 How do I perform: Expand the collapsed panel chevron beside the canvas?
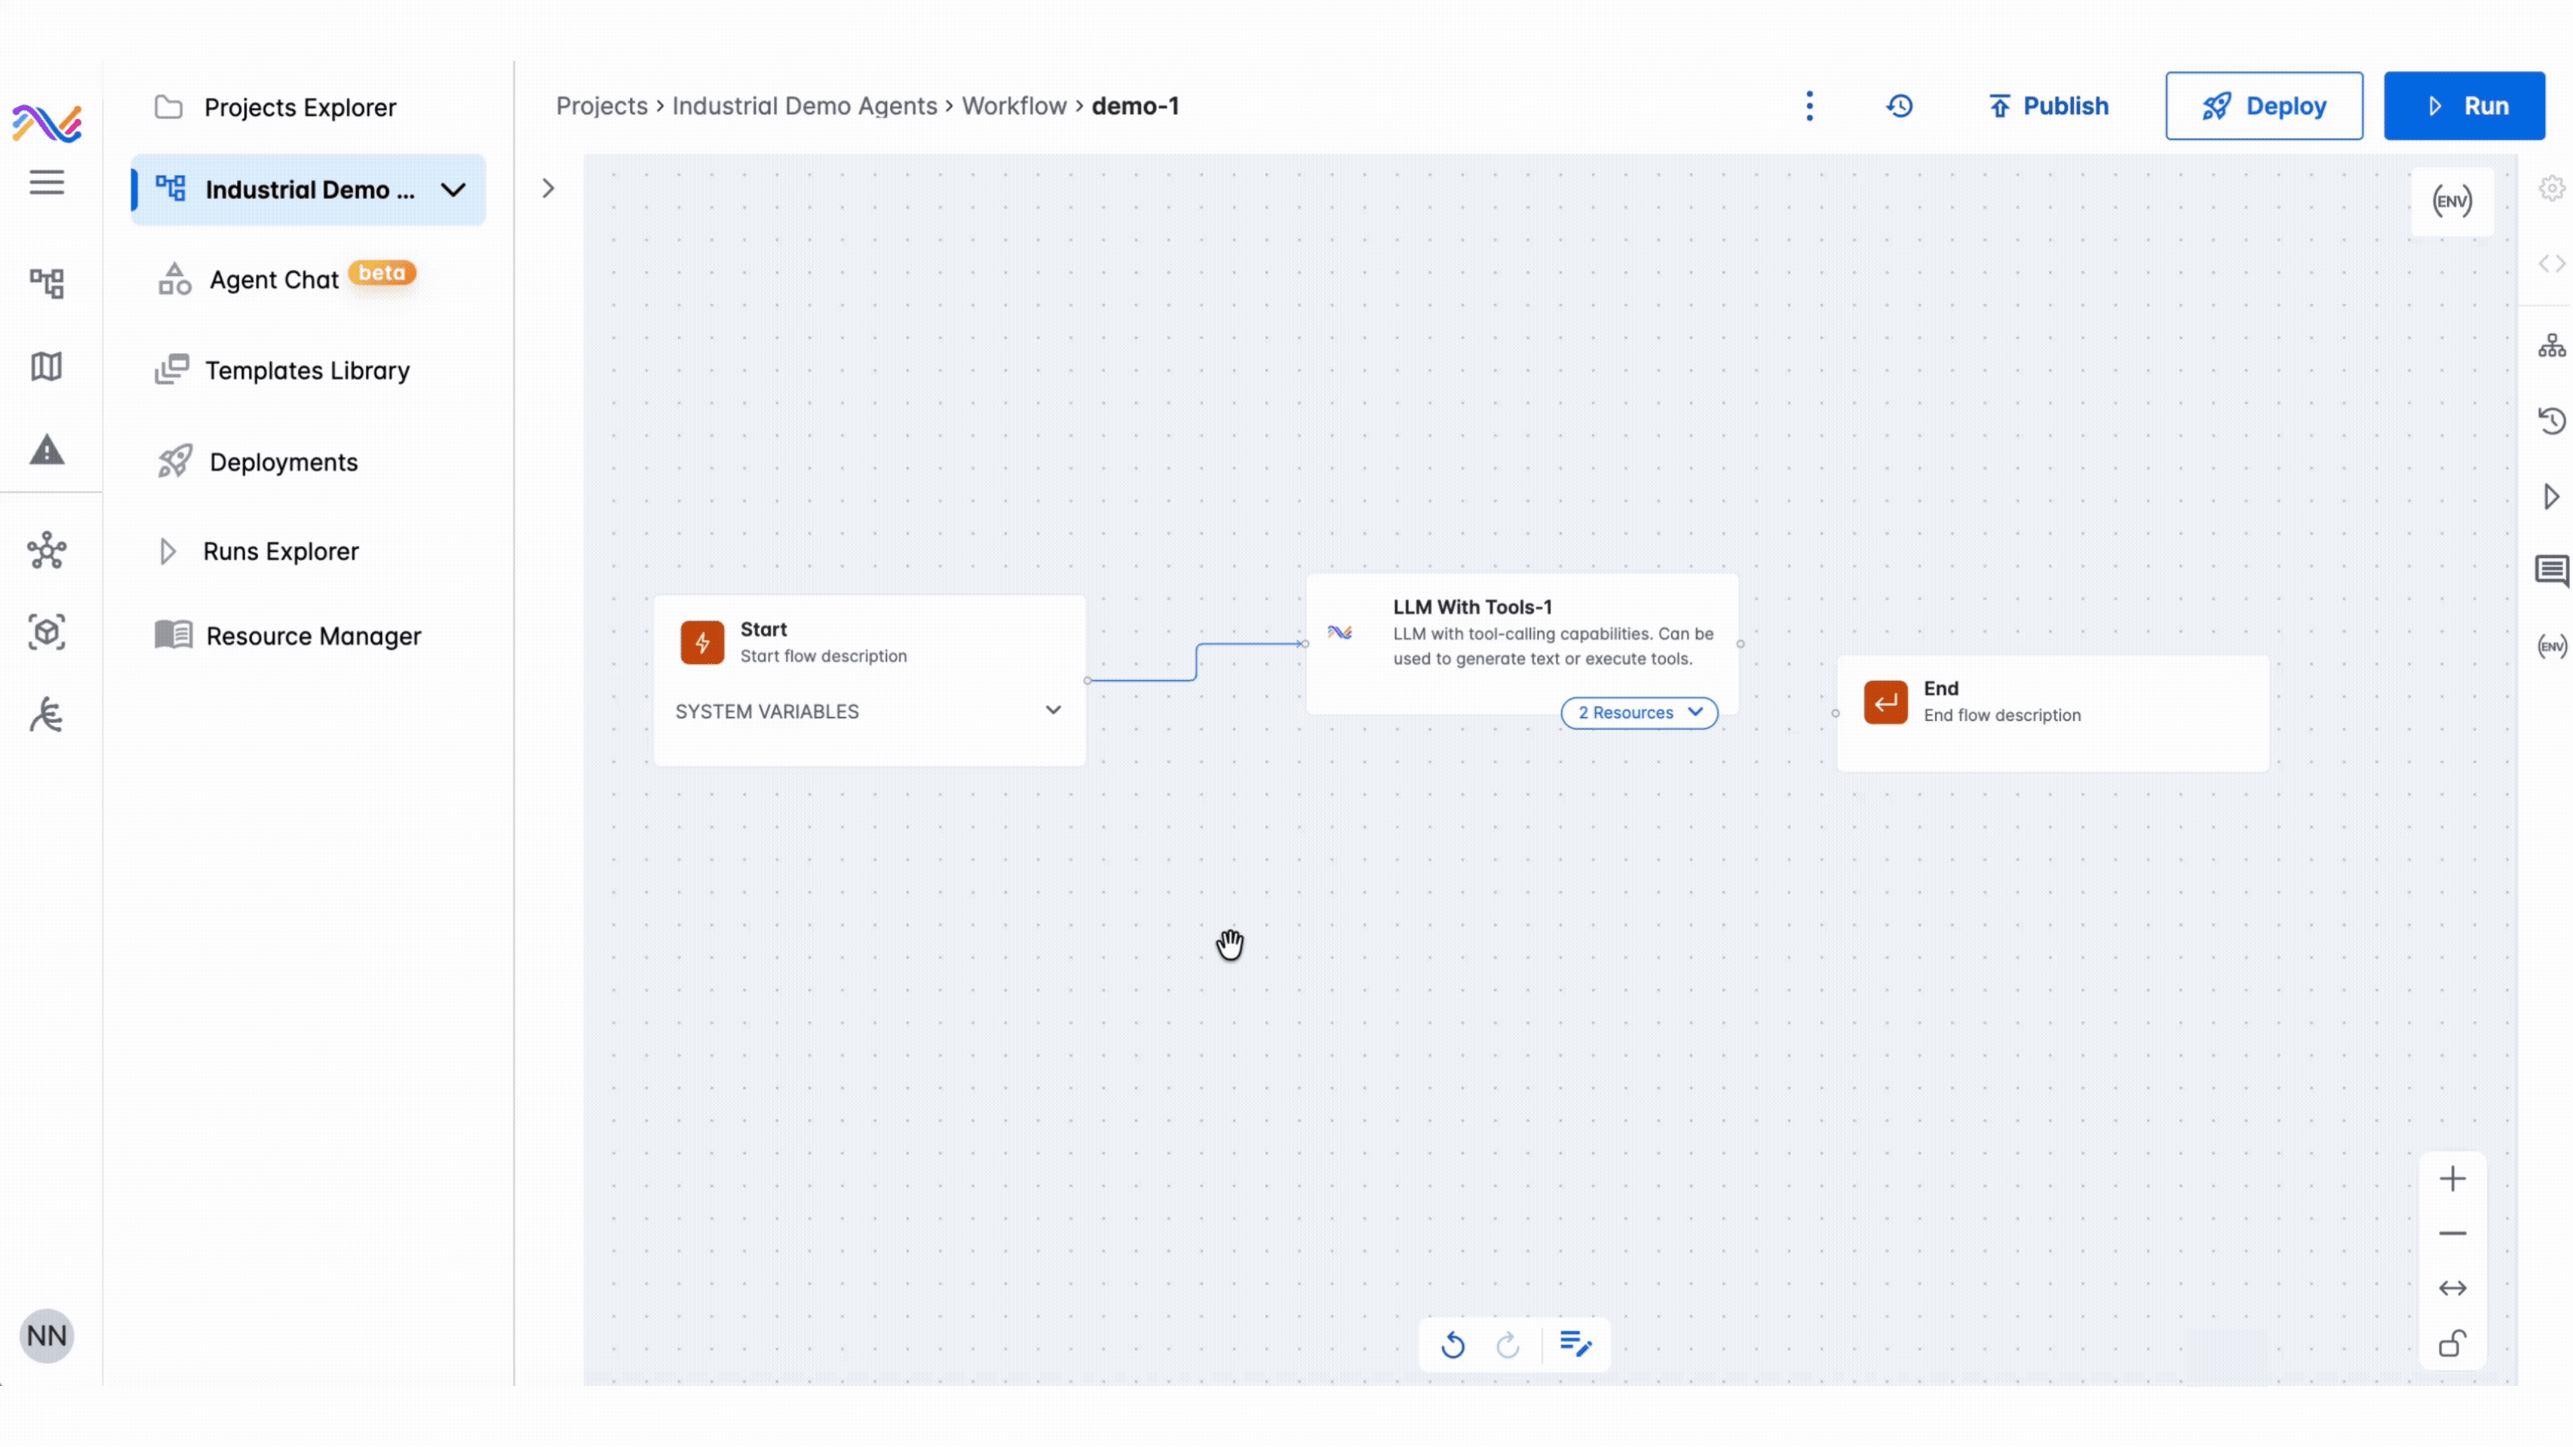click(547, 189)
